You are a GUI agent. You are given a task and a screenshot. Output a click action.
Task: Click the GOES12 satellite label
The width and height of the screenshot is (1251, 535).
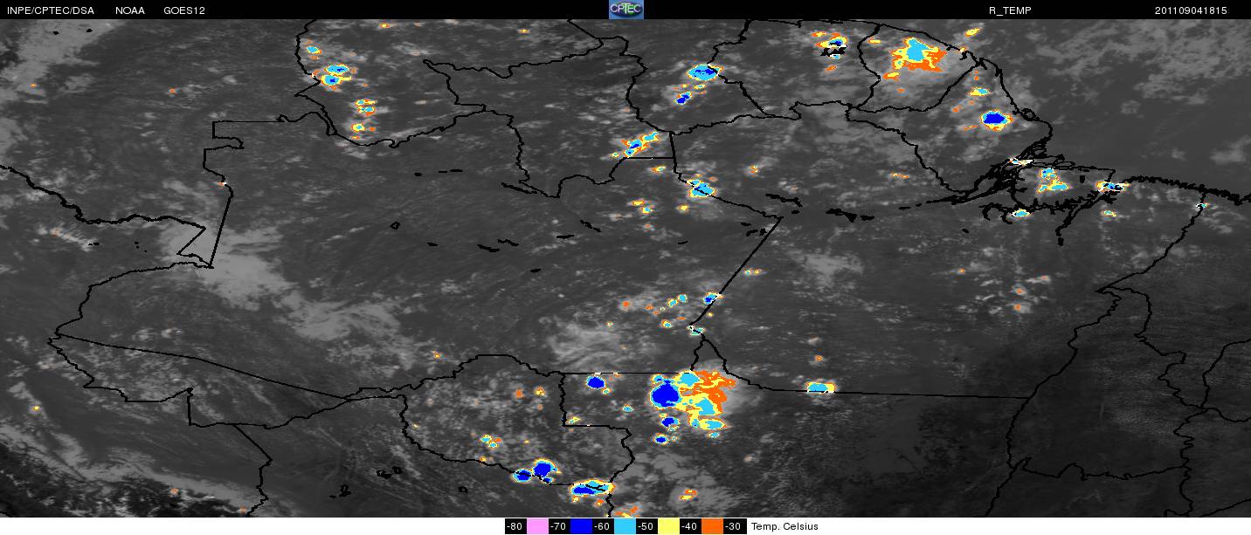(184, 10)
